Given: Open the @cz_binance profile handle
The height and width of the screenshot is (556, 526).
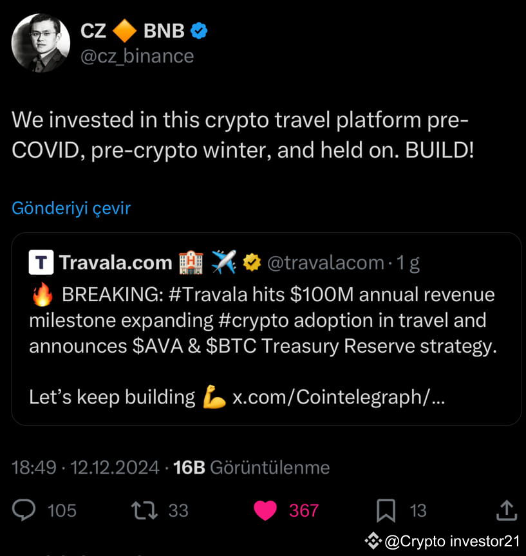Looking at the screenshot, I should [136, 56].
